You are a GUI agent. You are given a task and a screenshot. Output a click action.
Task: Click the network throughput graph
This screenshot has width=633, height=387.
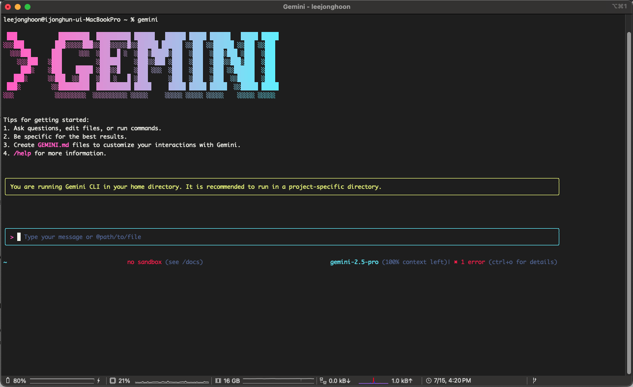coord(374,381)
